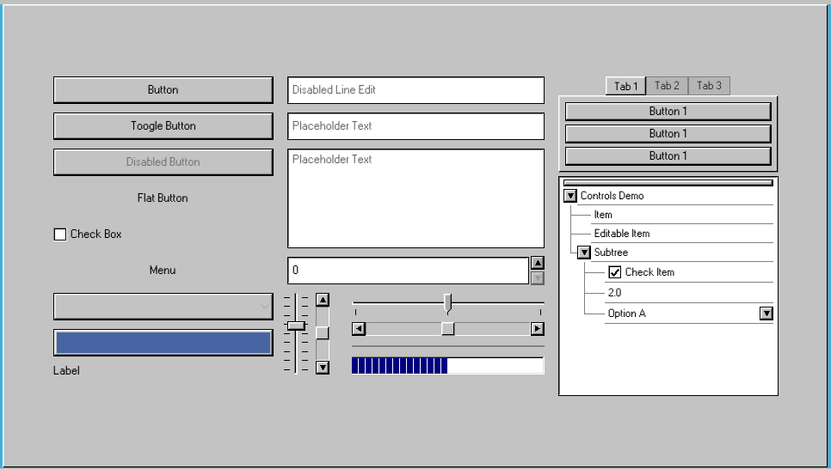Click the horizontal scrollbar right arrow
Image resolution: width=831 pixels, height=469 pixels.
(538, 329)
